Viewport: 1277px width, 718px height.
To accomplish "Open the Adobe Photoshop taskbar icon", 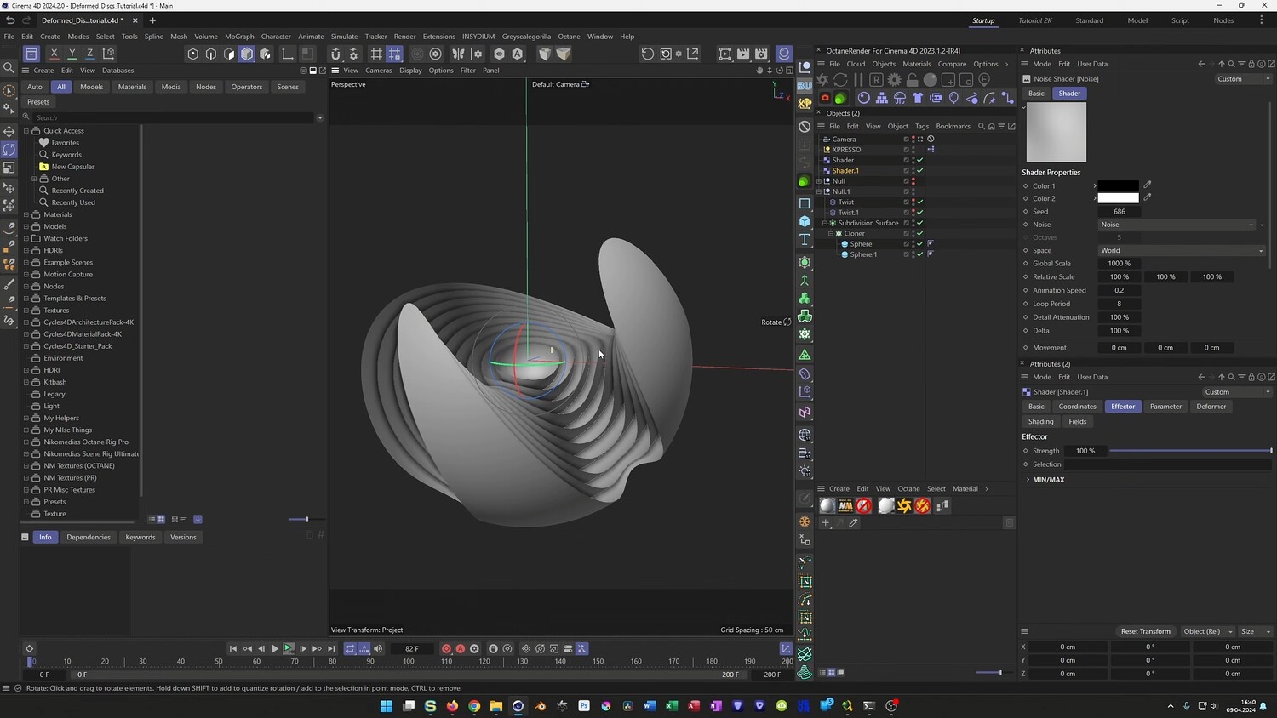I will click(584, 706).
